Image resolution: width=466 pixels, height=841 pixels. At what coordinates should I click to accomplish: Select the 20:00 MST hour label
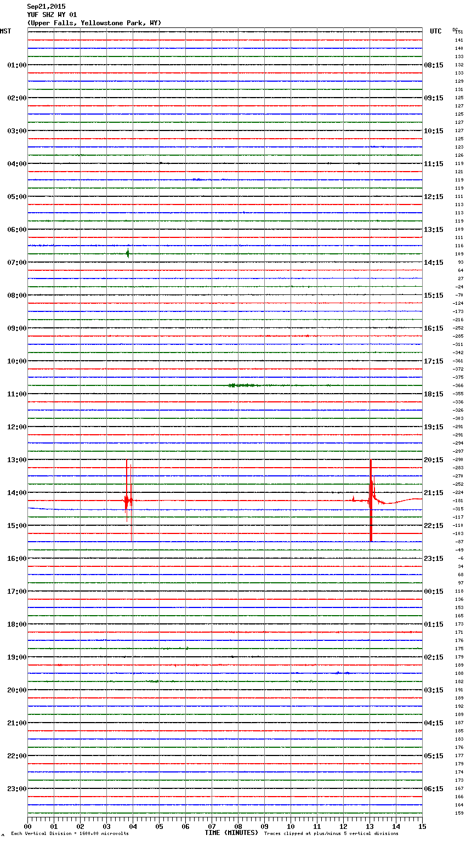point(16,690)
